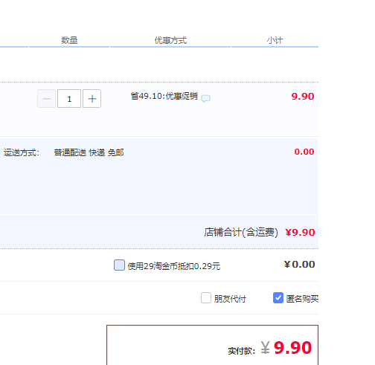Click the 优惠方式 column header
This screenshot has height=365, width=375.
[x=170, y=40]
